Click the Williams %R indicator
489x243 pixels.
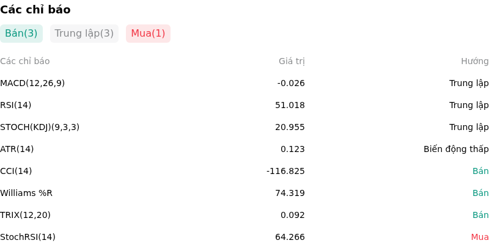[26, 193]
